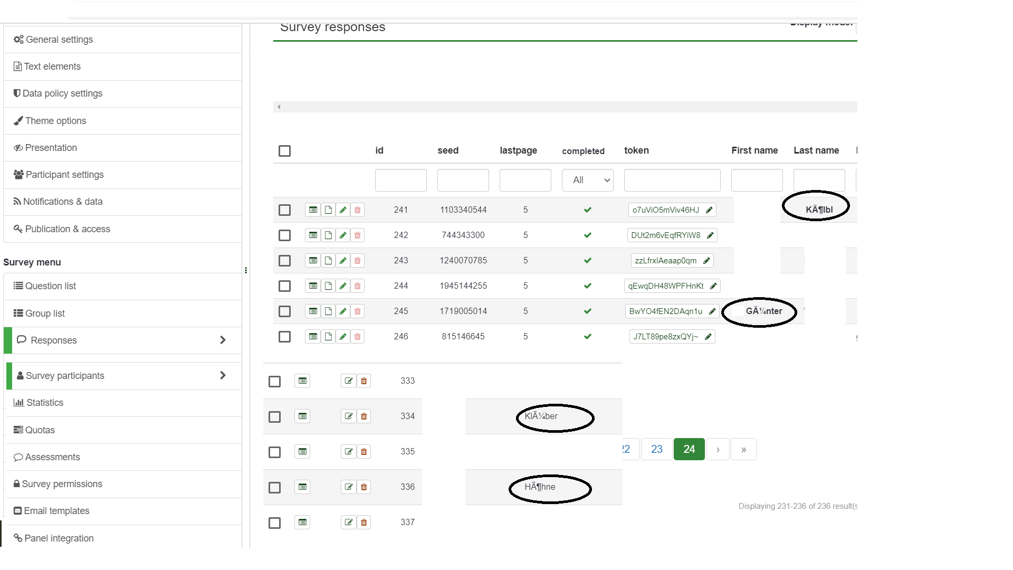Edit the token of response 245

[712, 311]
